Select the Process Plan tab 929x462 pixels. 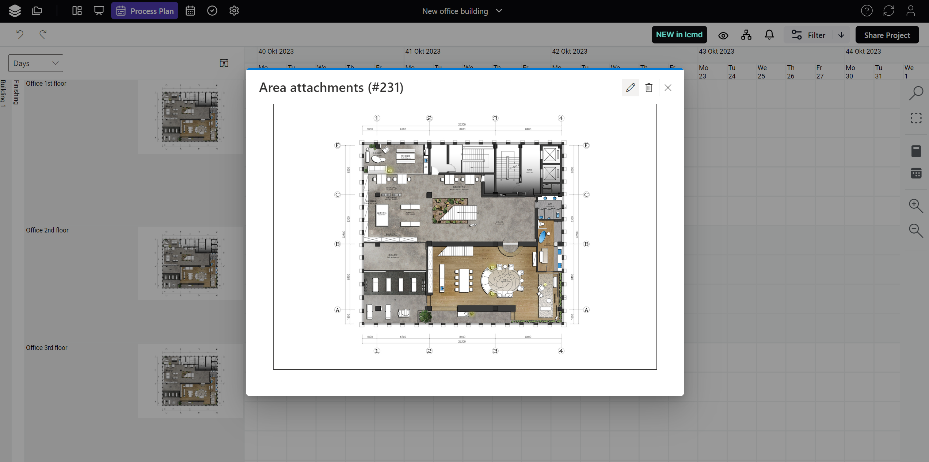tap(145, 11)
